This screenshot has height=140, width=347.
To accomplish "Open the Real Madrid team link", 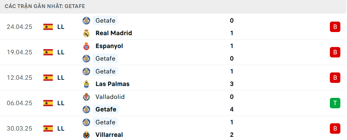I will click(114, 33).
